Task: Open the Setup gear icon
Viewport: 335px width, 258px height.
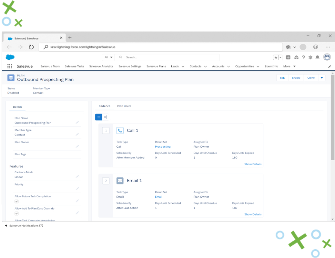Action: point(310,57)
